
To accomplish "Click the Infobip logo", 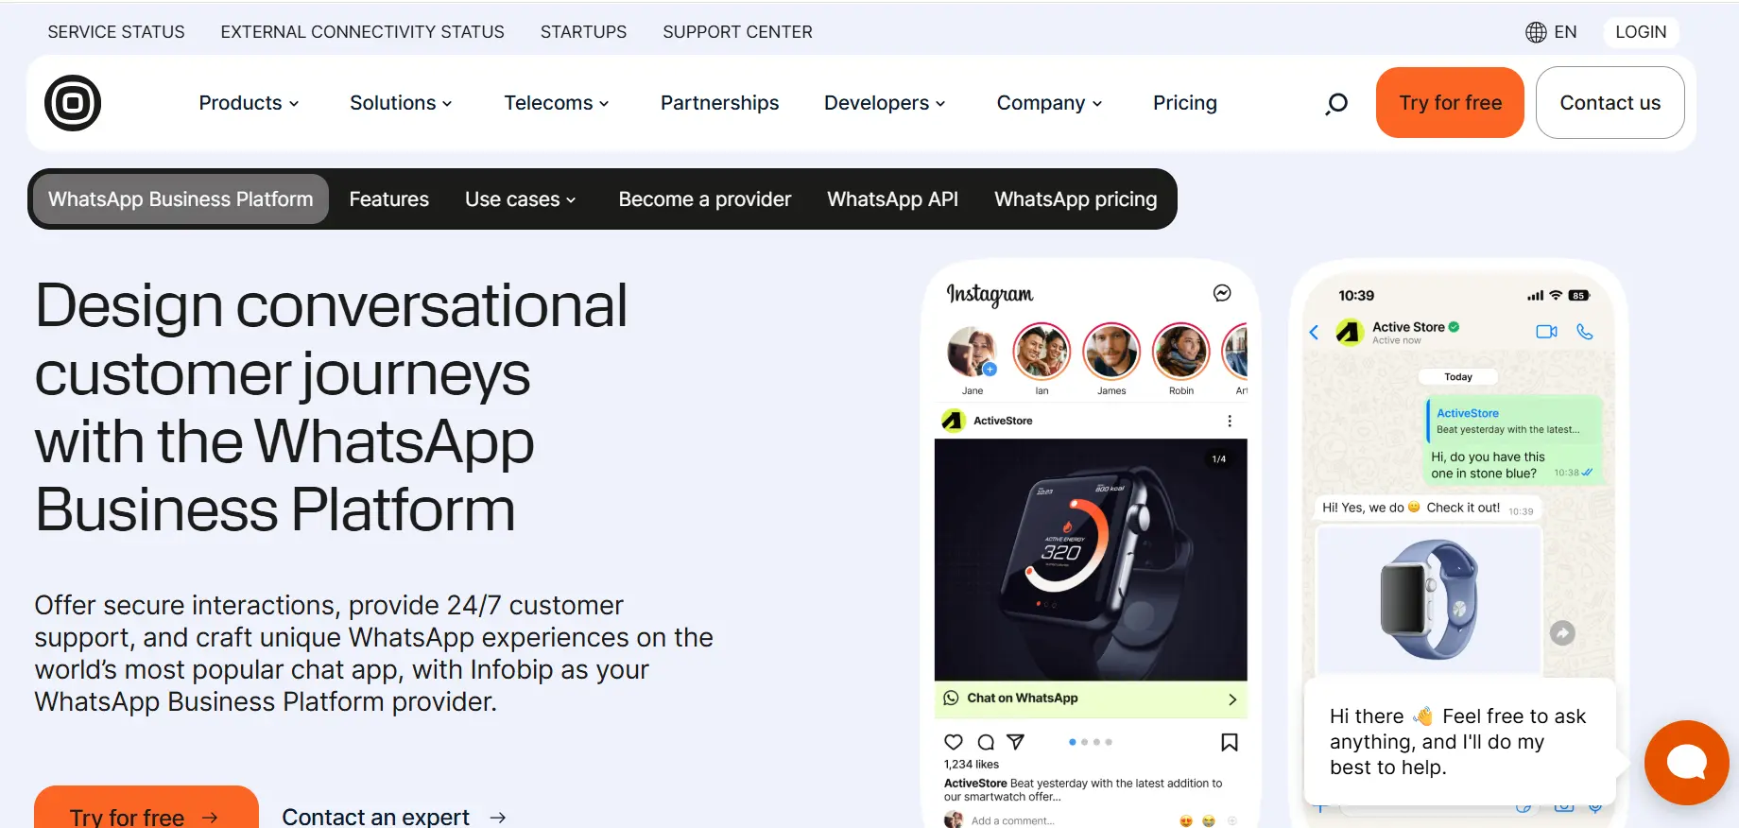I will [72, 102].
